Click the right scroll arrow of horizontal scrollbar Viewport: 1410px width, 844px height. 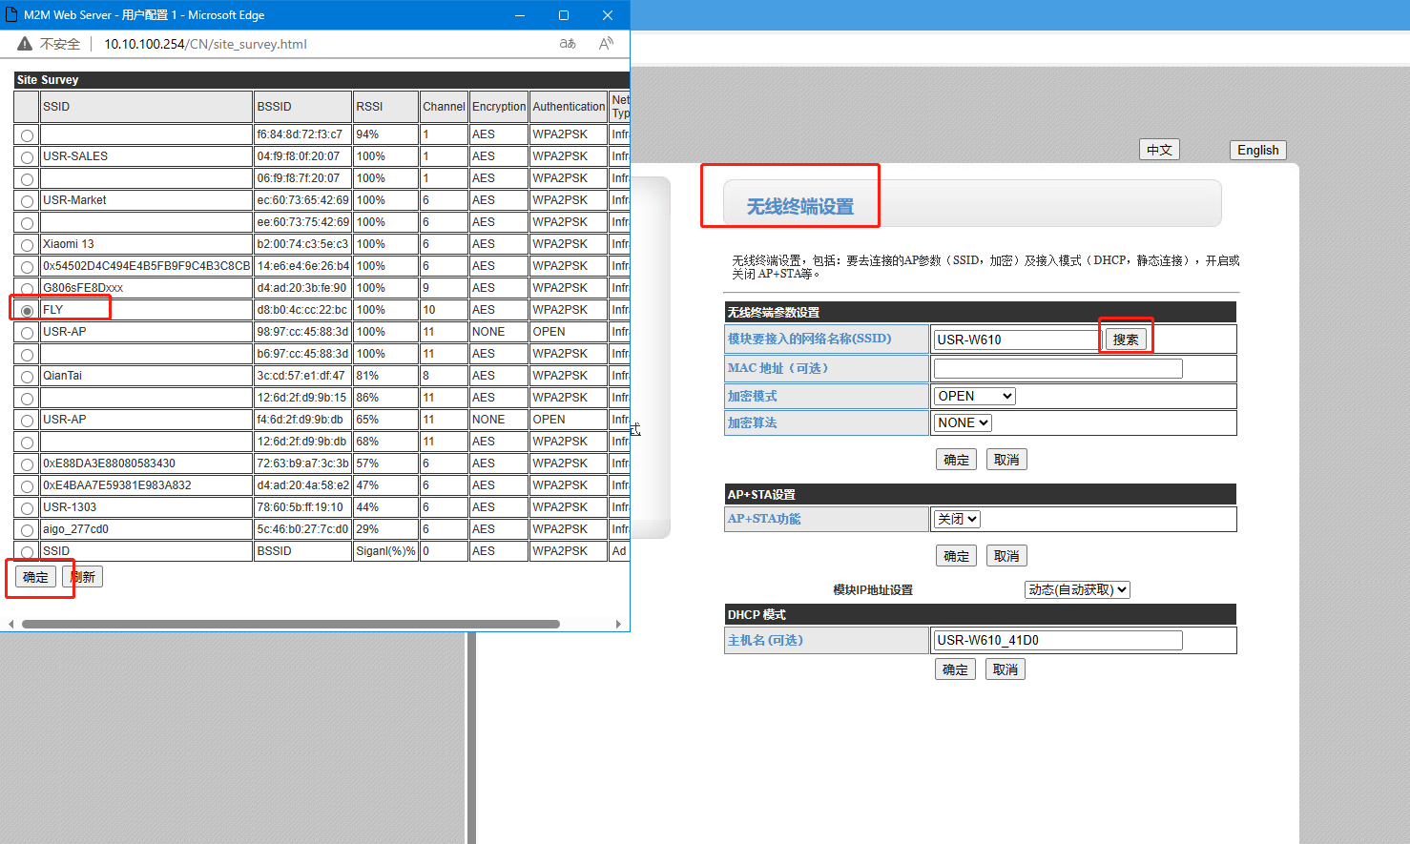[x=618, y=625]
